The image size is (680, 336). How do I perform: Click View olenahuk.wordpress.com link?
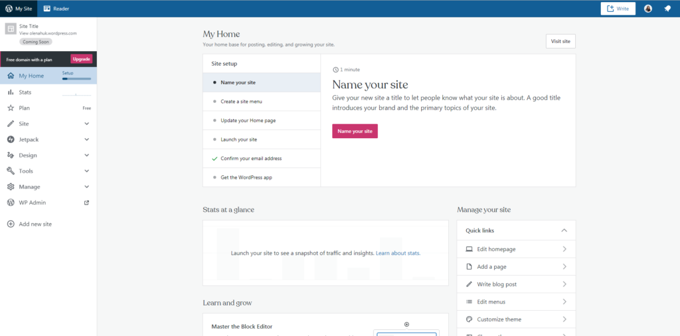pos(48,33)
